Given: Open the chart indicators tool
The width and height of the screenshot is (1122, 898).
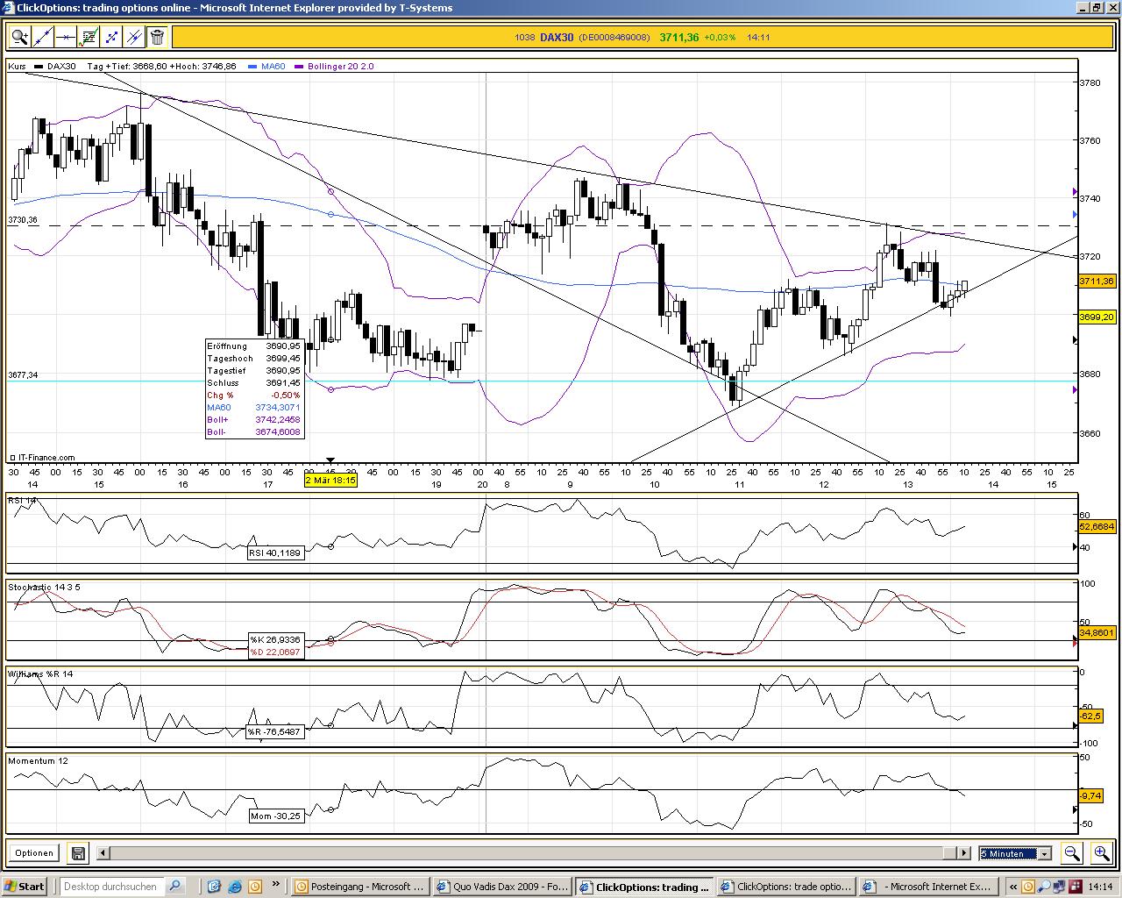Looking at the screenshot, I should coord(89,37).
